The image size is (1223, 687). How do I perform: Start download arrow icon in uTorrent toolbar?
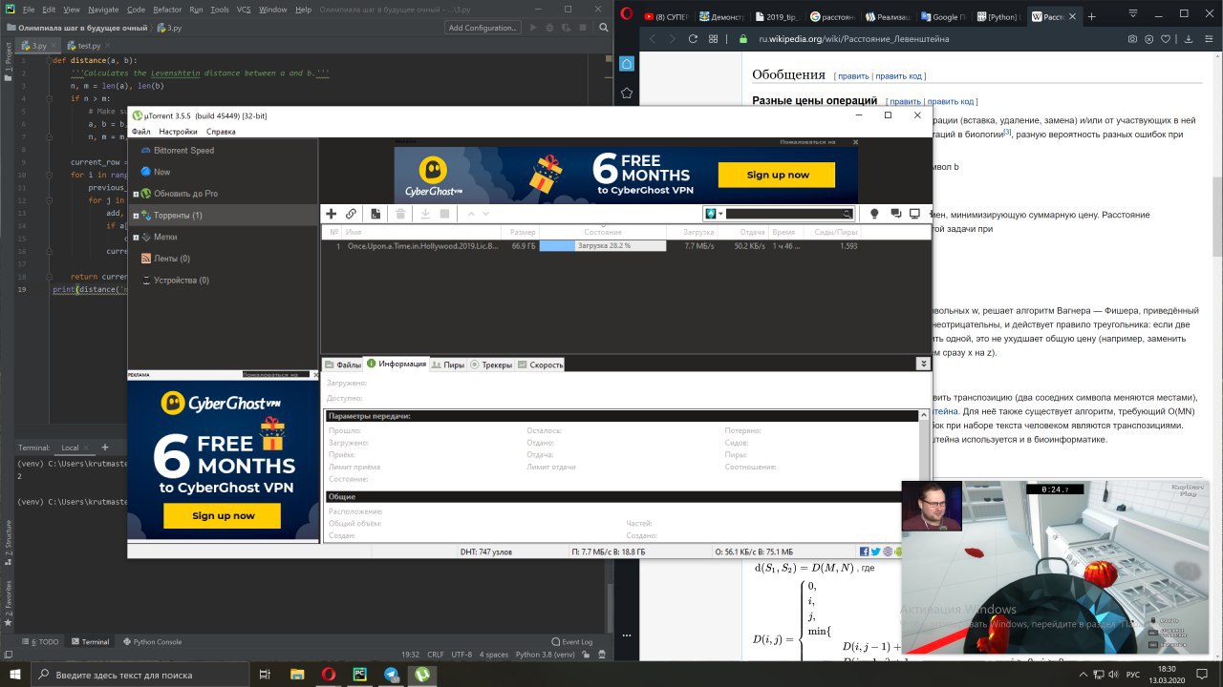[x=425, y=215]
